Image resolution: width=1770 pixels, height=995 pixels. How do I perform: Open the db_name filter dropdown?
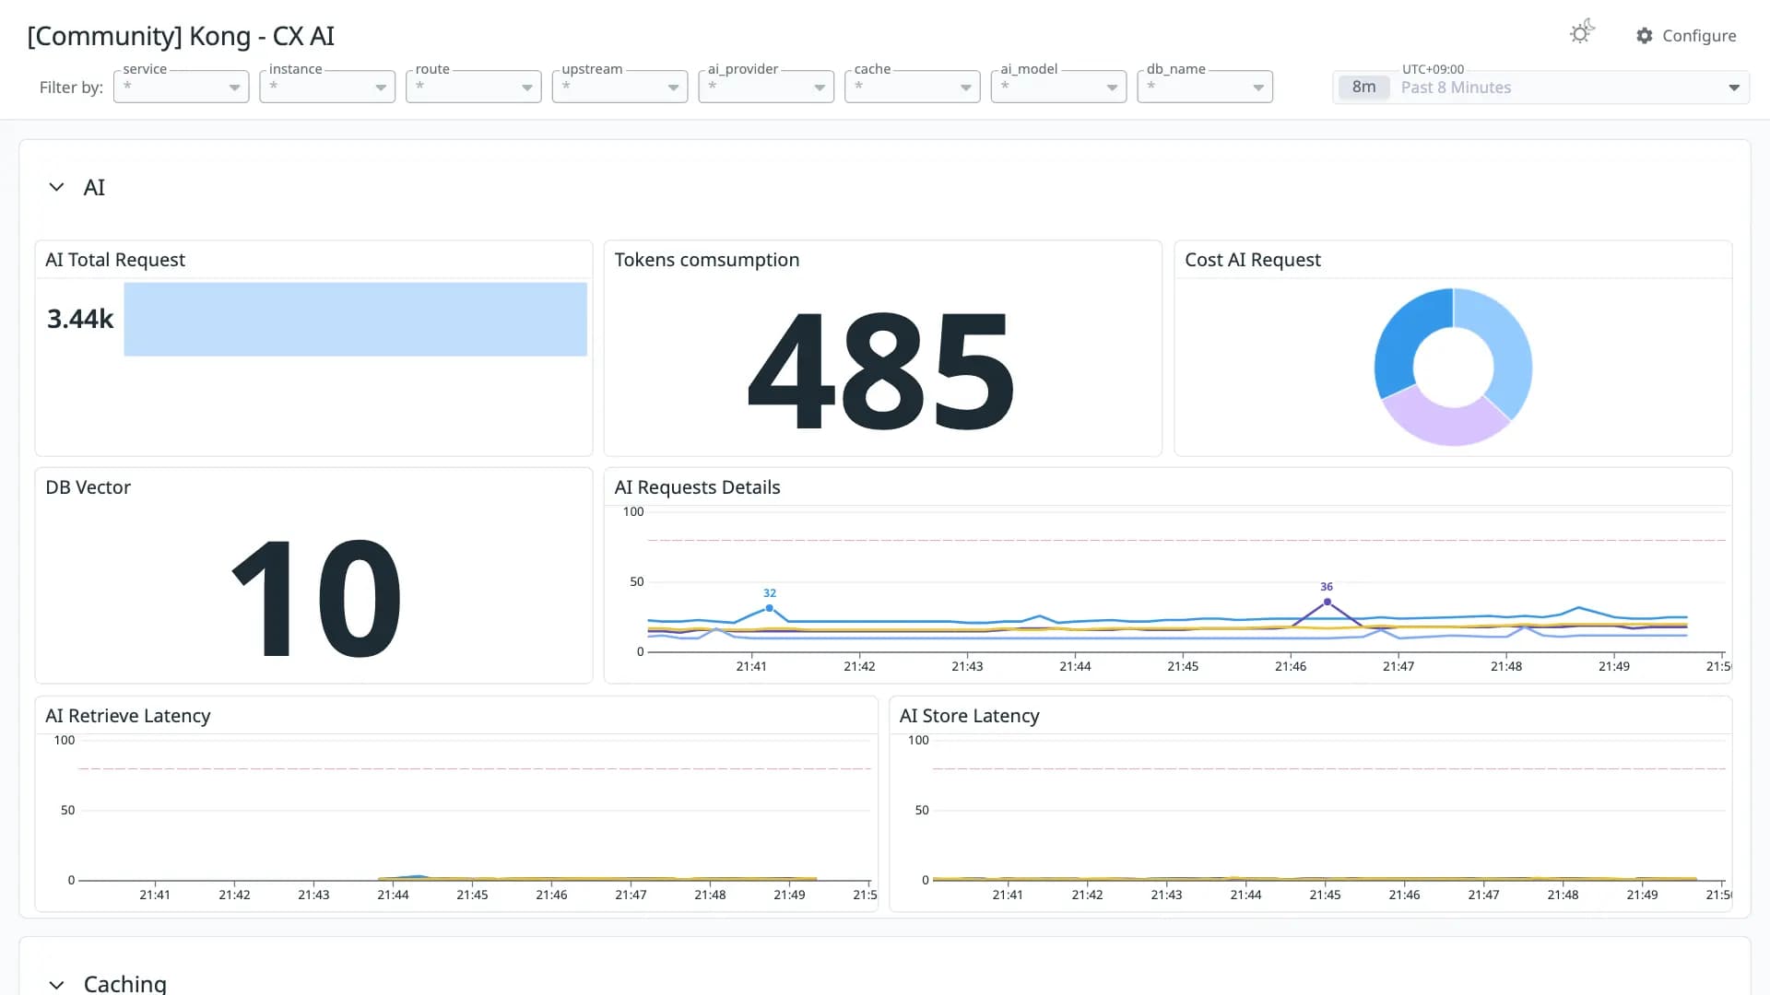point(1205,87)
